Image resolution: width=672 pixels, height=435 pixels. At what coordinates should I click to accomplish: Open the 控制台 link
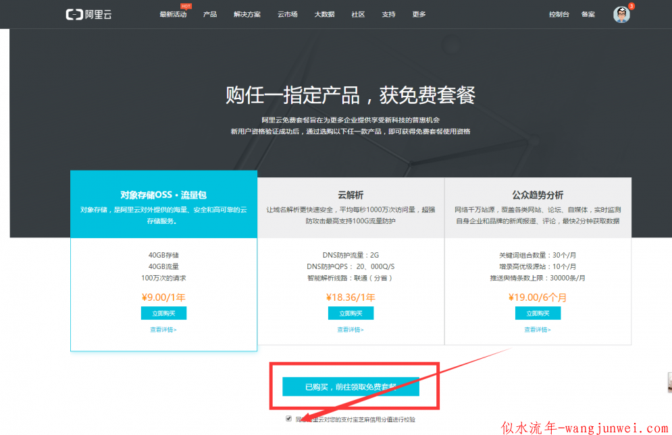[x=559, y=15]
